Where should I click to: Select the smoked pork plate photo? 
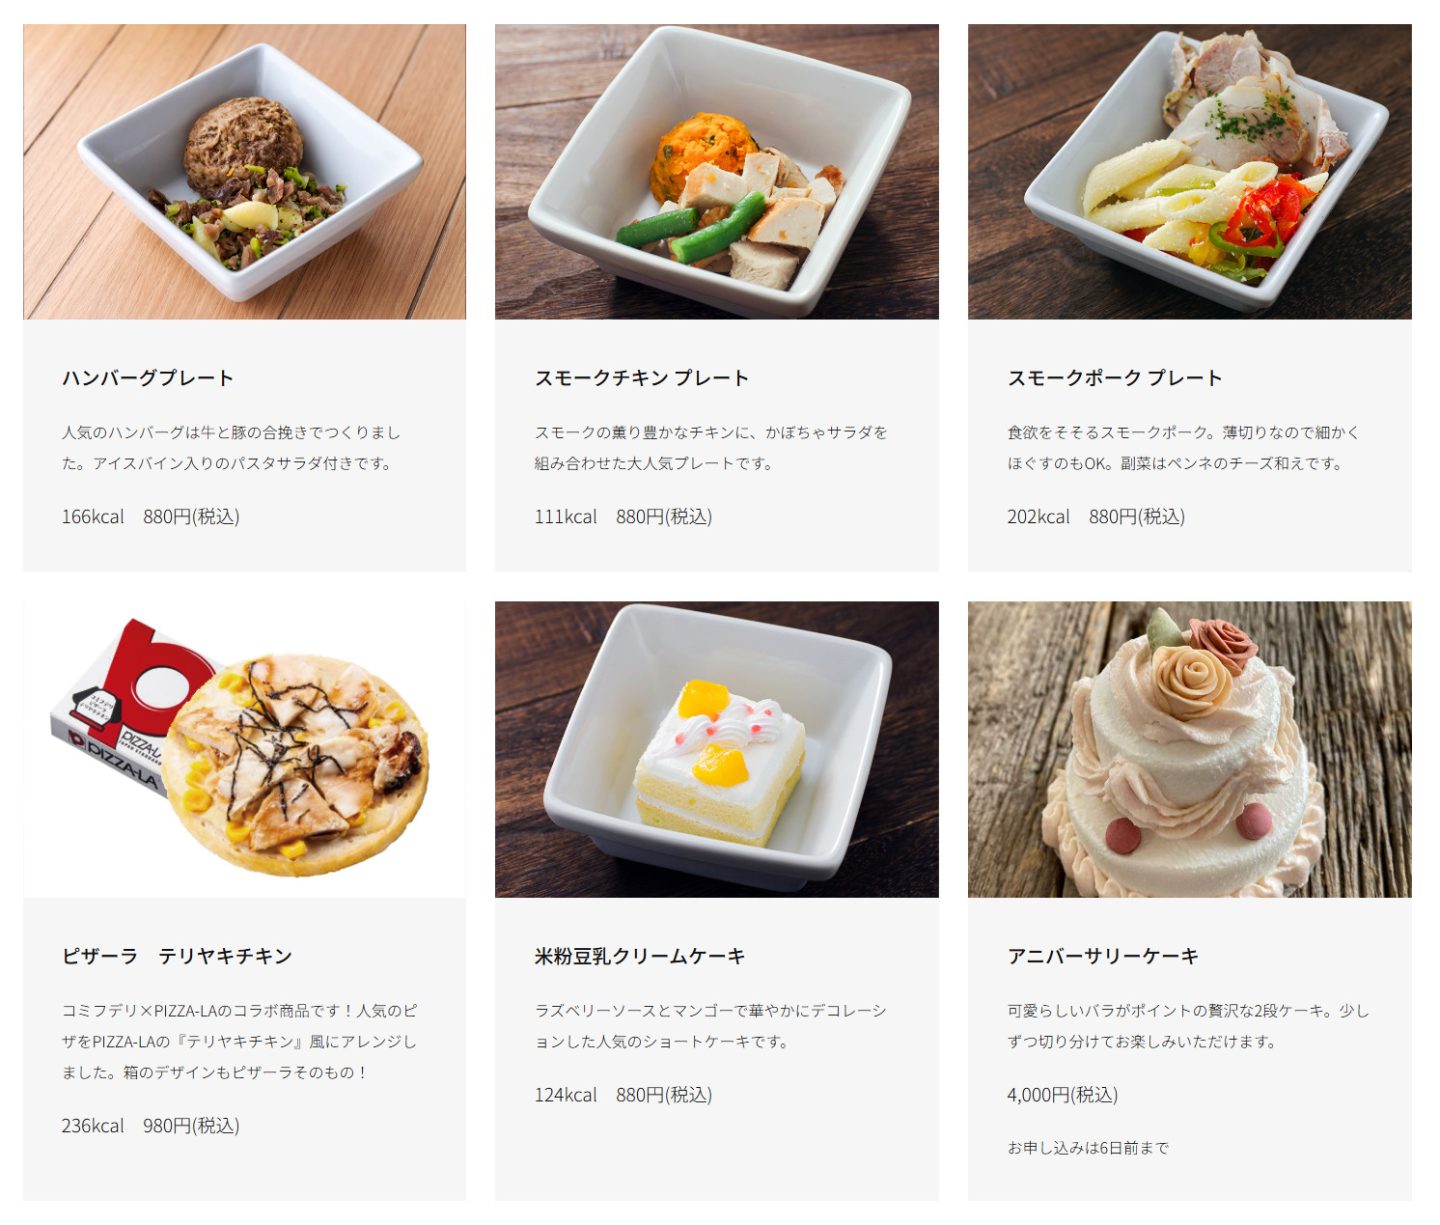1189,172
